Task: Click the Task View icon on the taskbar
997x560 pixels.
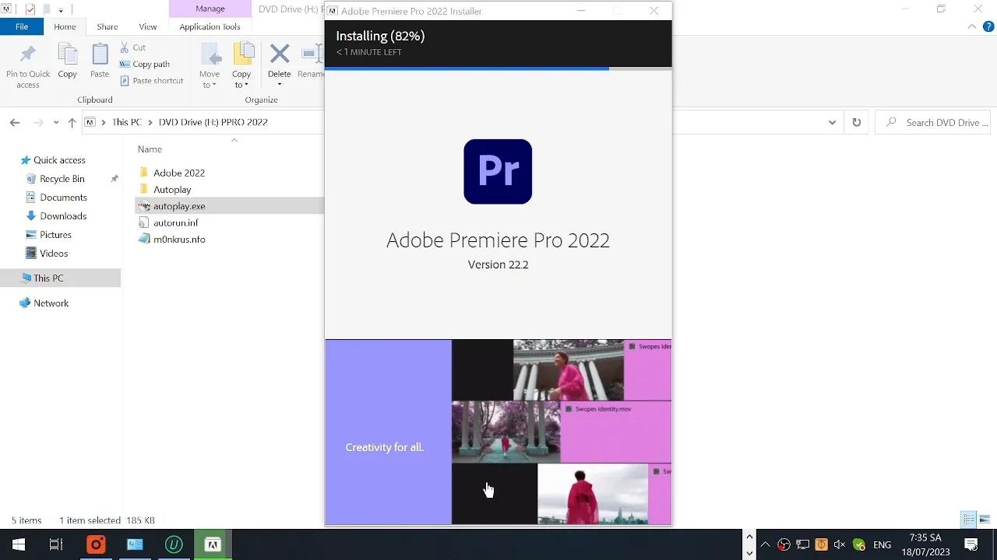Action: [55, 544]
